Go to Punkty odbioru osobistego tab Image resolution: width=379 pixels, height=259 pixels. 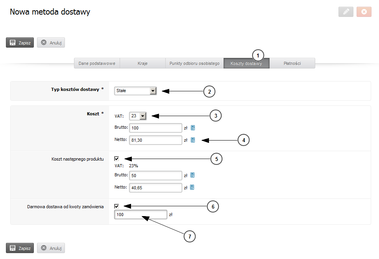pos(194,63)
